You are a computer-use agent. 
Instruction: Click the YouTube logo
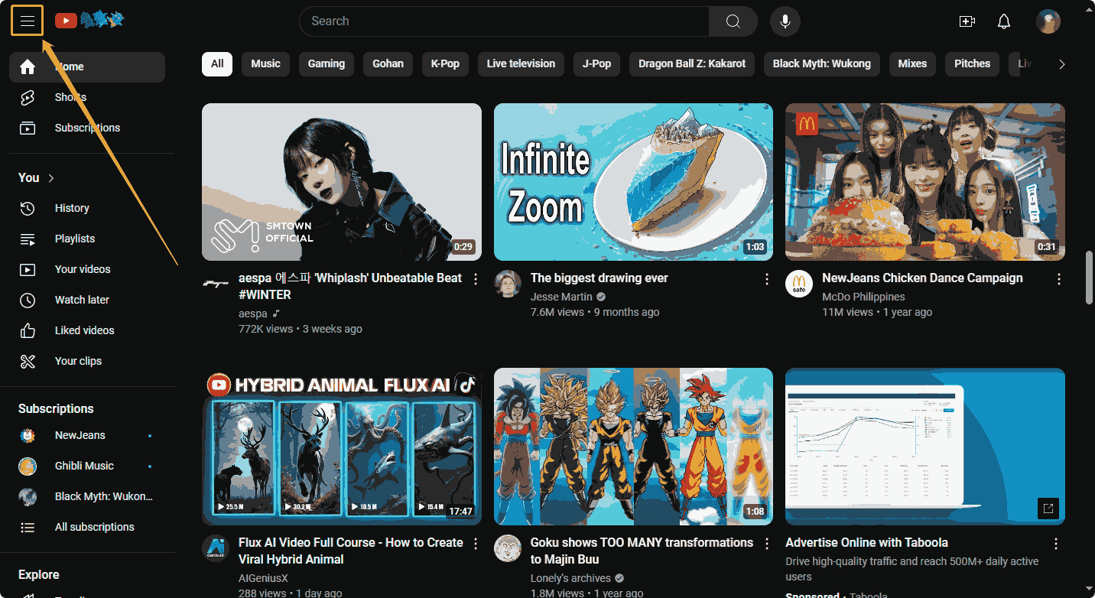89,21
